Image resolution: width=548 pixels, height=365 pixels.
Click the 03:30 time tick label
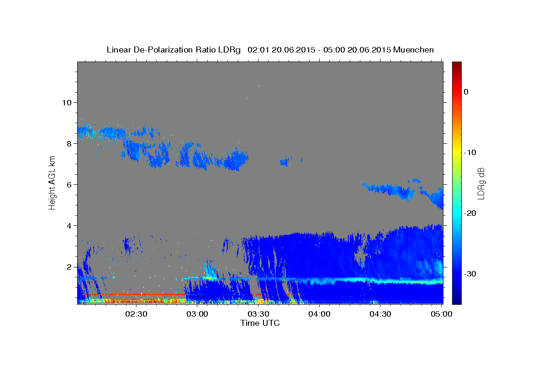258,314
